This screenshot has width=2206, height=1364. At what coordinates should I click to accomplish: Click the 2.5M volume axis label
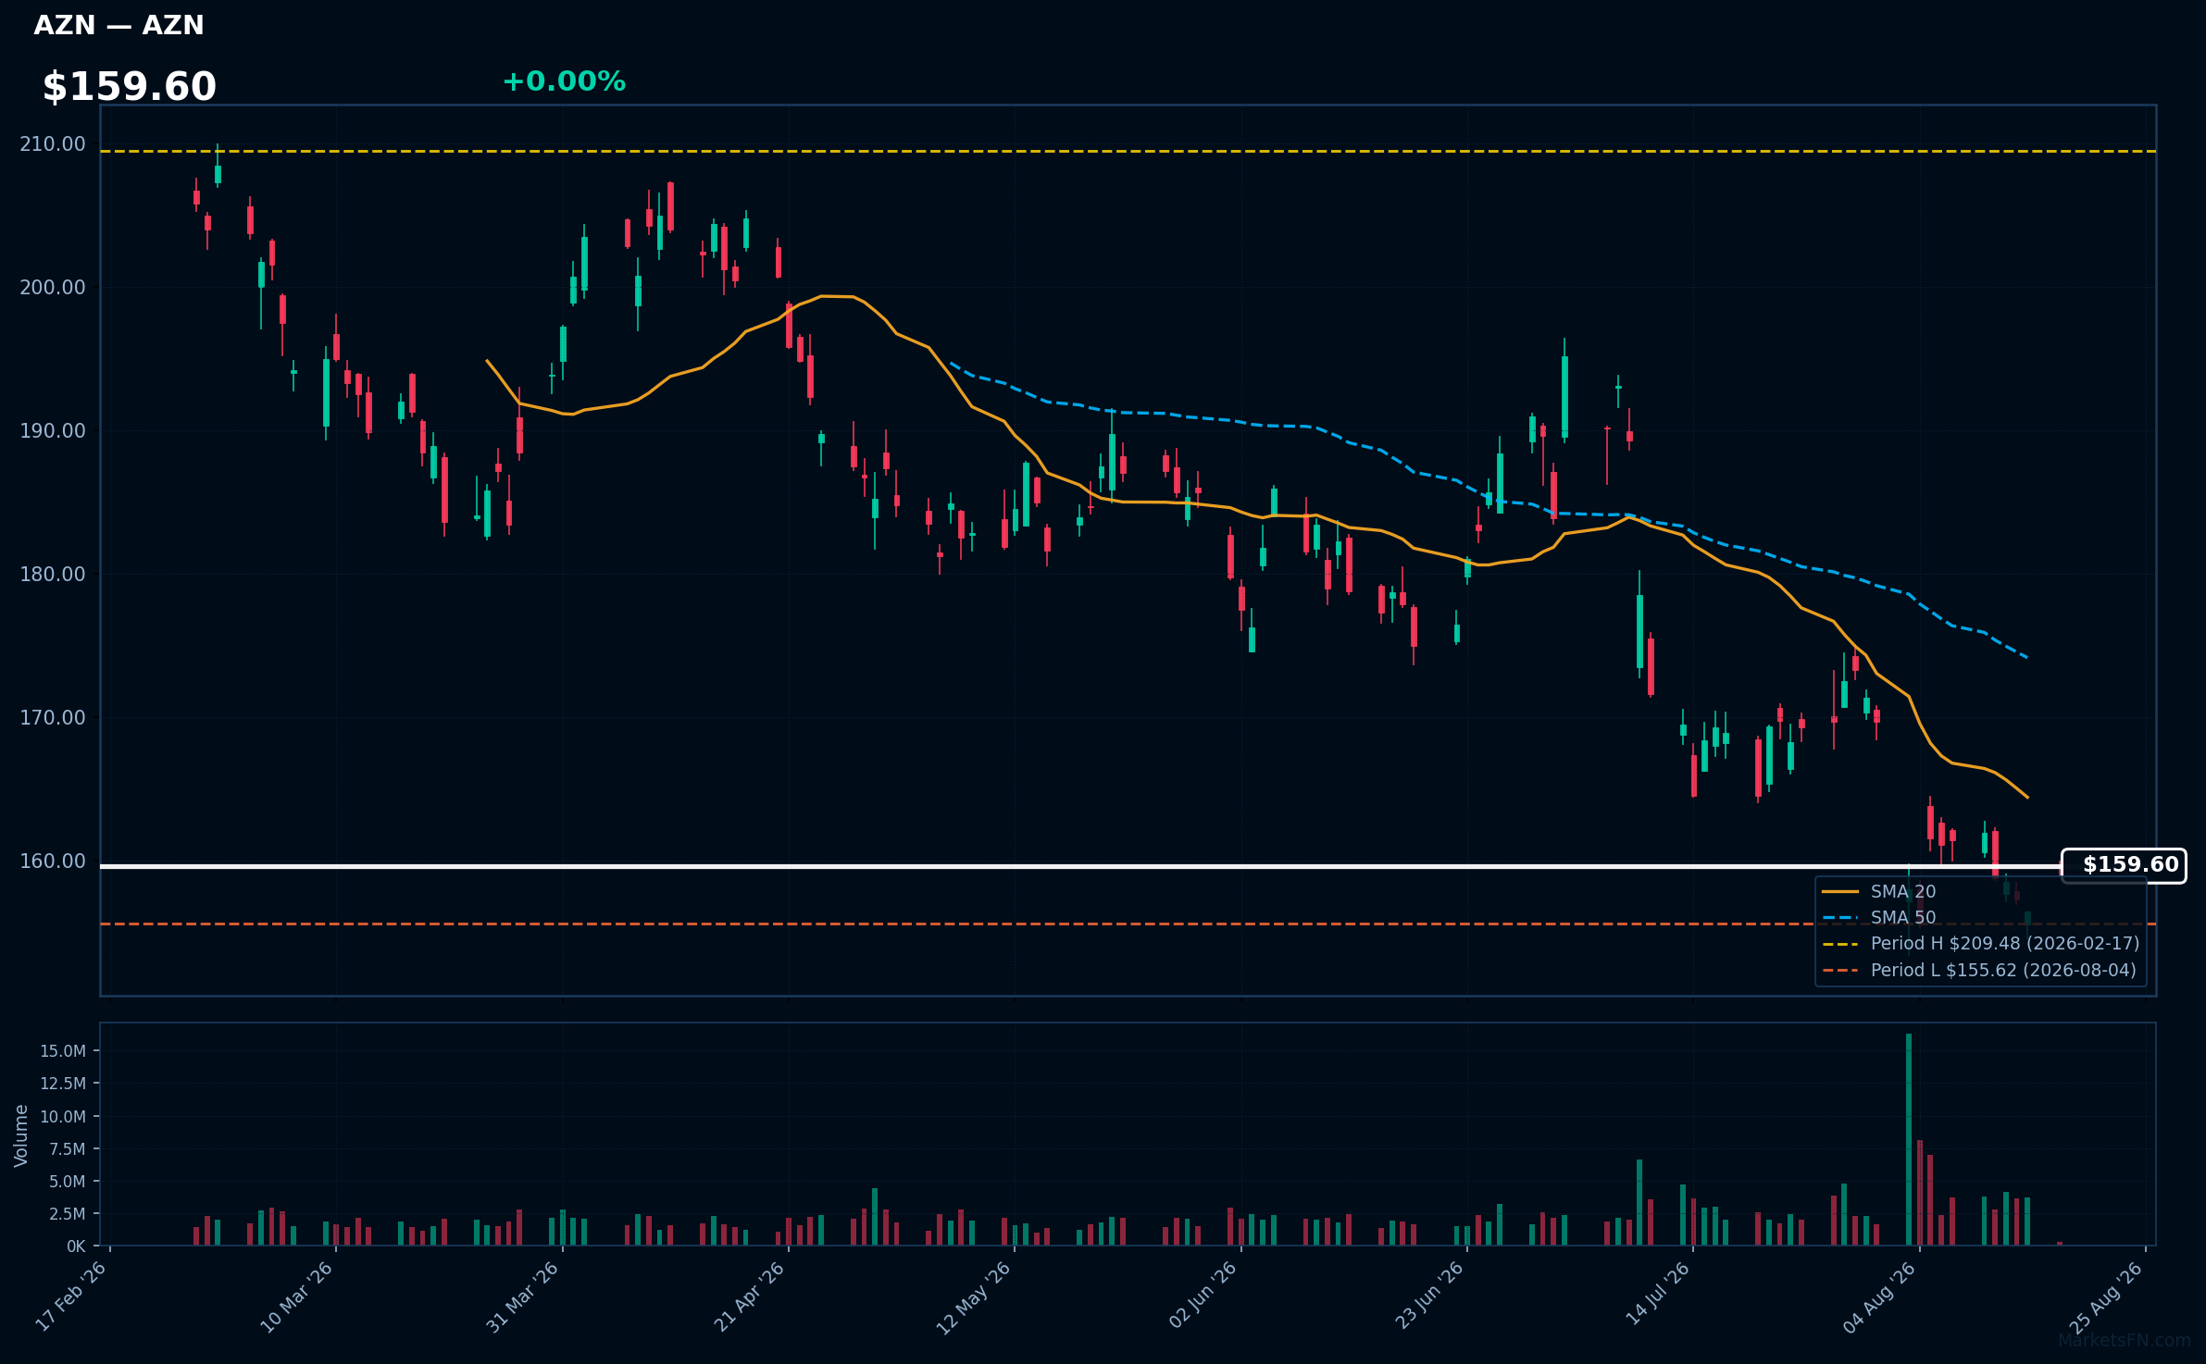coord(68,1214)
